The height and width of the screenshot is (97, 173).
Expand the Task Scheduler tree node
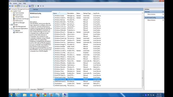point(12,13)
